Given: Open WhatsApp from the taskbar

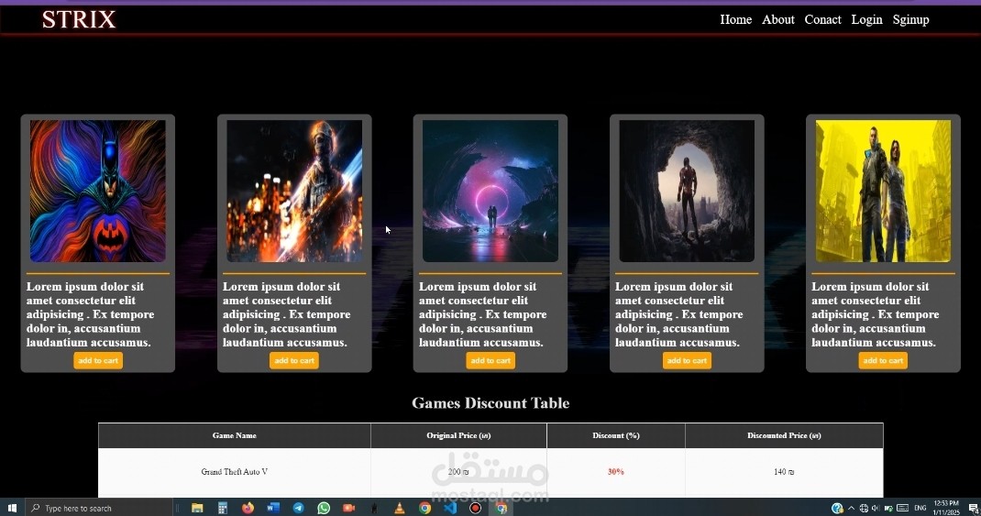Looking at the screenshot, I should click(x=324, y=508).
